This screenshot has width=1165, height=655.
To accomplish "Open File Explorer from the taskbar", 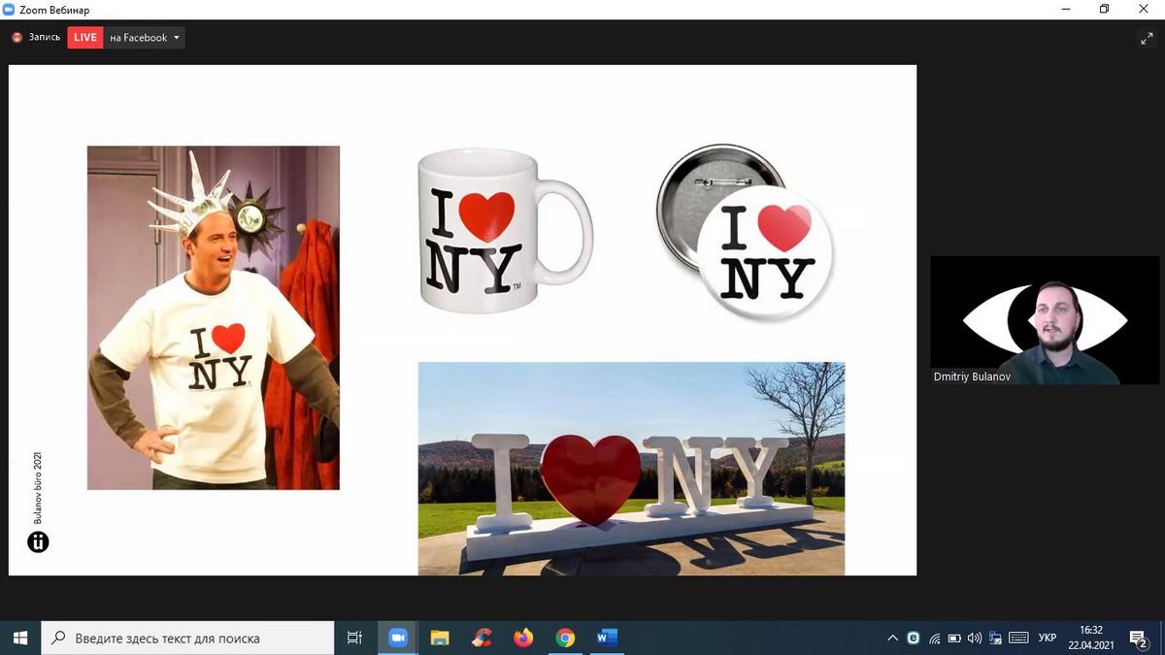I will coord(440,638).
